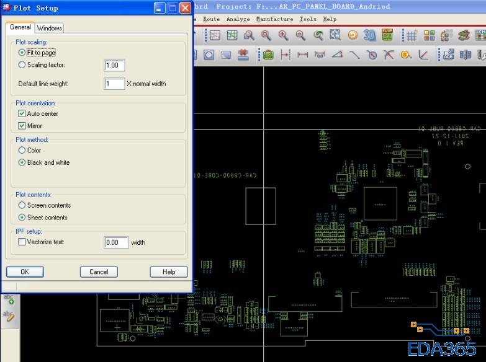Click the Flip Design toolbar icon

[387, 35]
